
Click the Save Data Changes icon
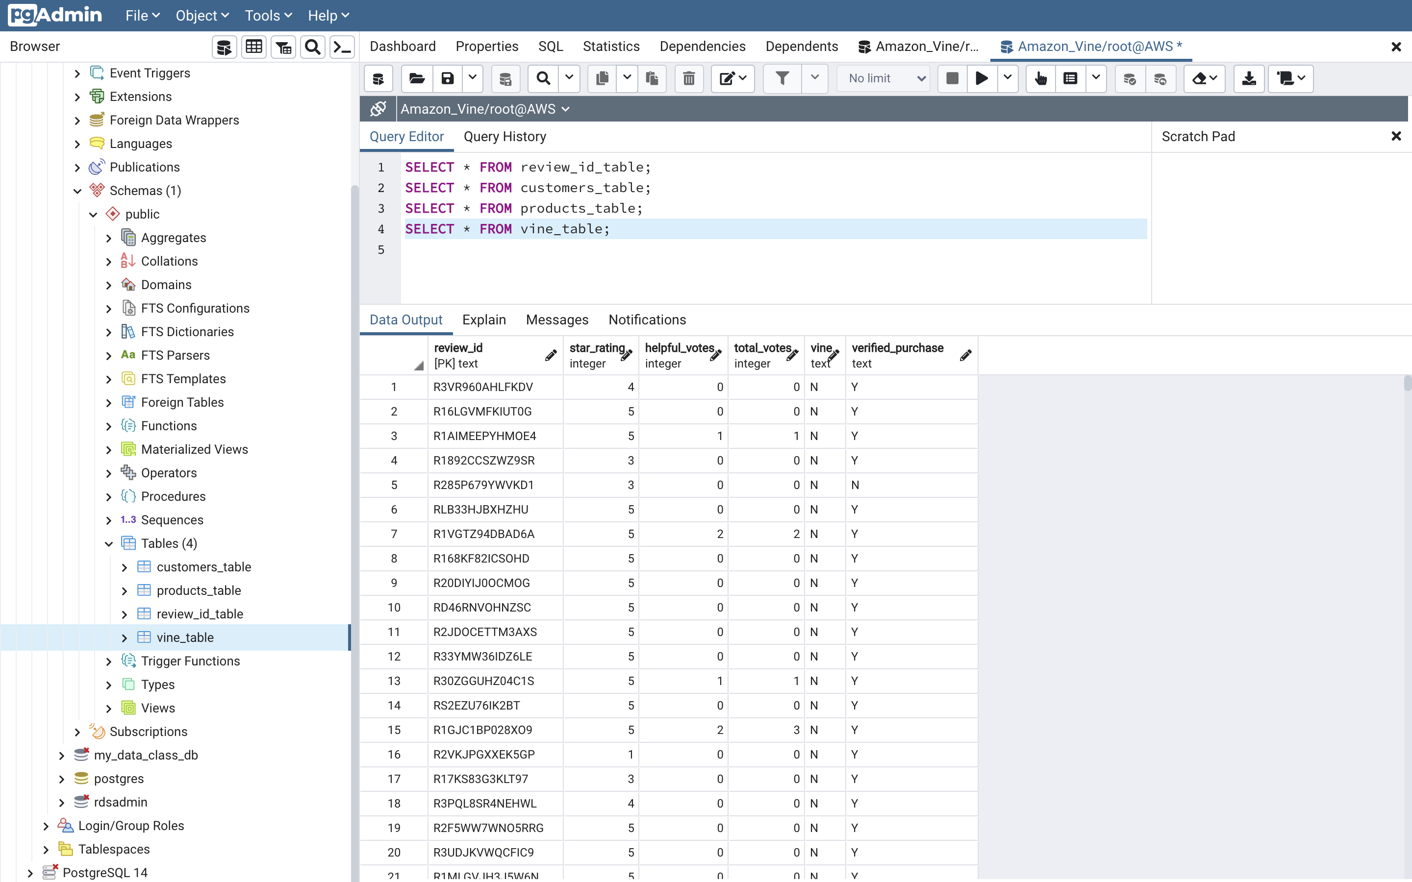tap(505, 78)
